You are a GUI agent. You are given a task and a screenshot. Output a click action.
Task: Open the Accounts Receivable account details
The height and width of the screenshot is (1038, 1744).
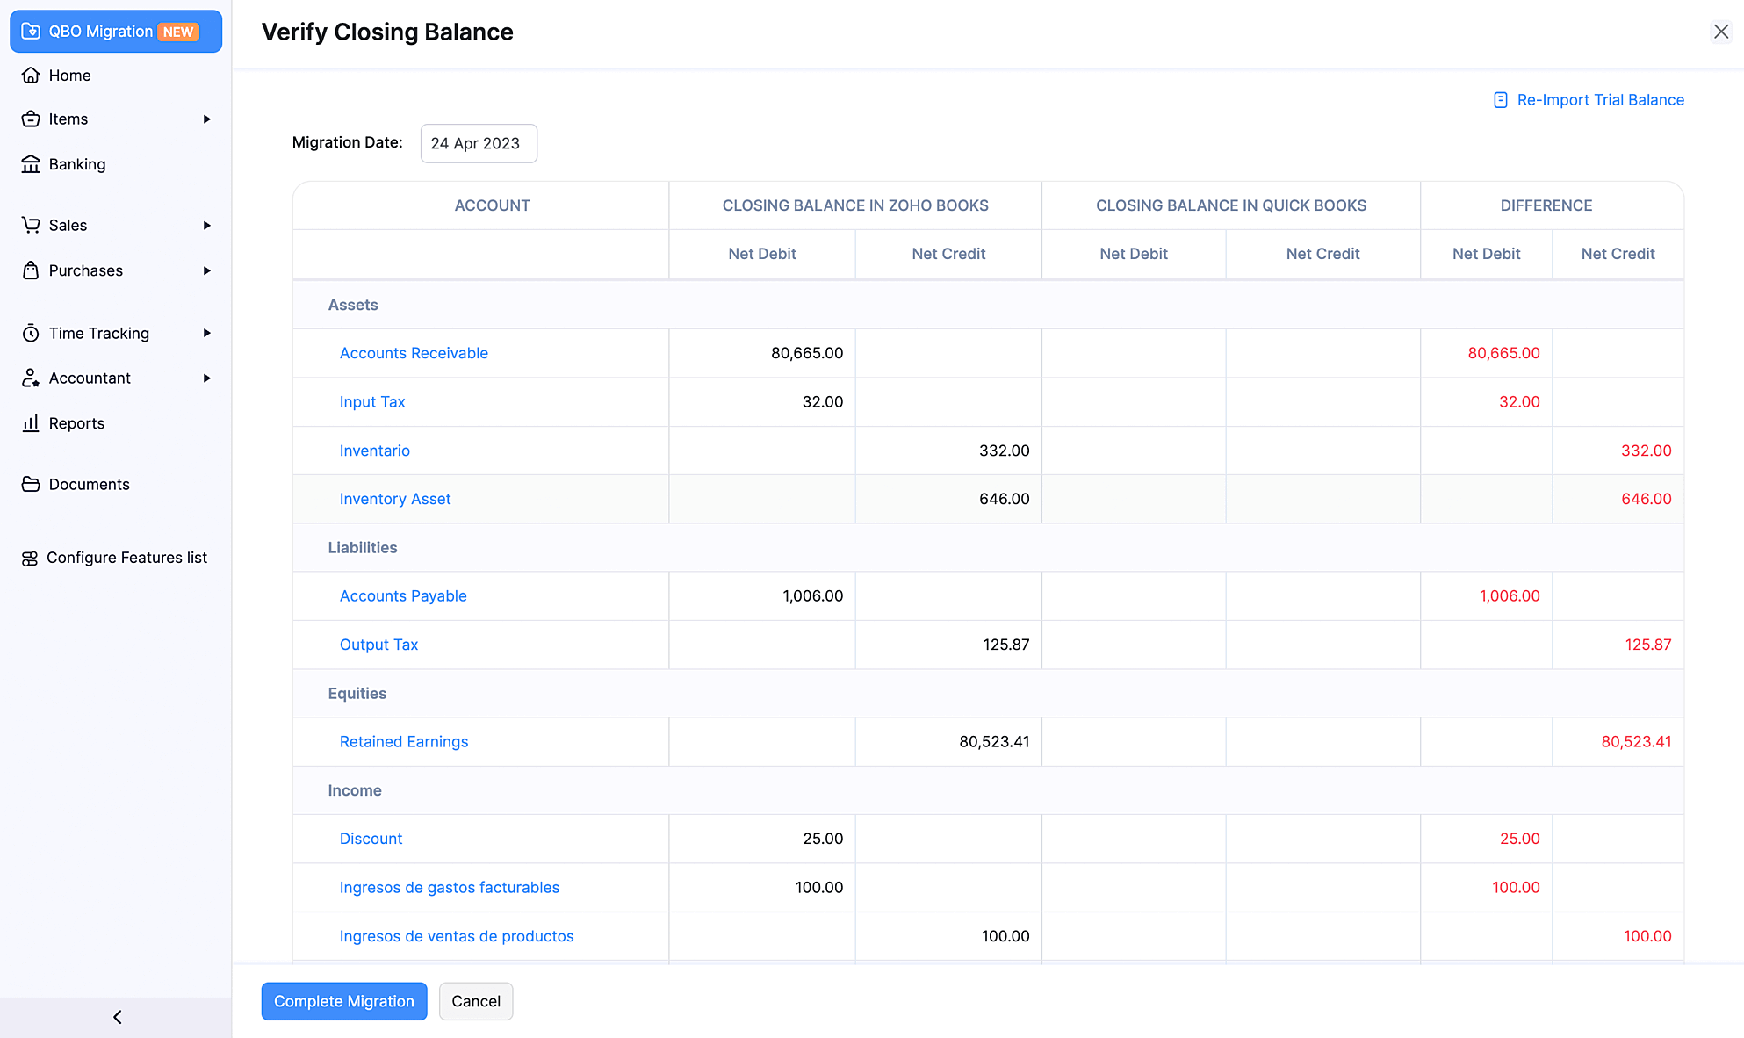(x=414, y=353)
